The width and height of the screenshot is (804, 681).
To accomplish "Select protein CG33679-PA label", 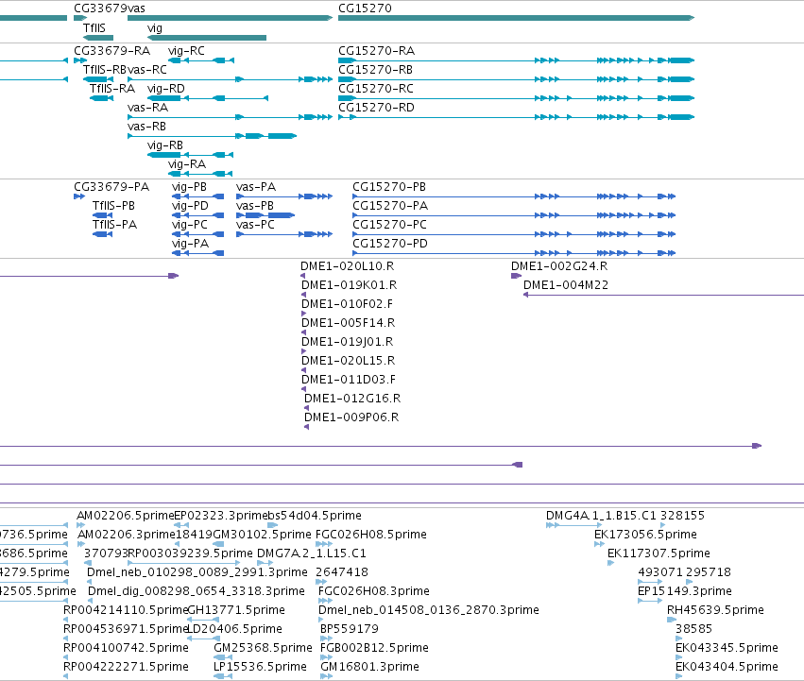I will click(x=111, y=187).
